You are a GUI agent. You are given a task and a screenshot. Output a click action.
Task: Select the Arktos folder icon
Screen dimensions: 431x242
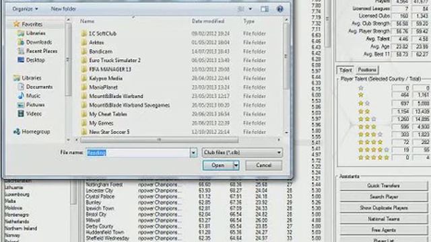click(x=84, y=42)
